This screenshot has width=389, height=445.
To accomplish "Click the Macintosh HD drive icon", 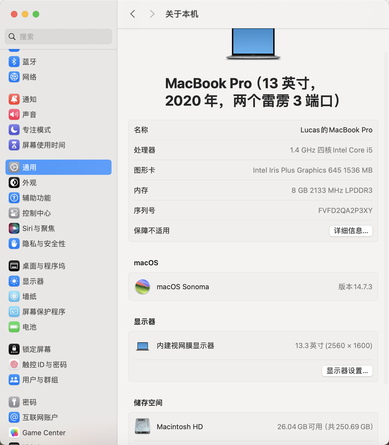I will coord(143,426).
